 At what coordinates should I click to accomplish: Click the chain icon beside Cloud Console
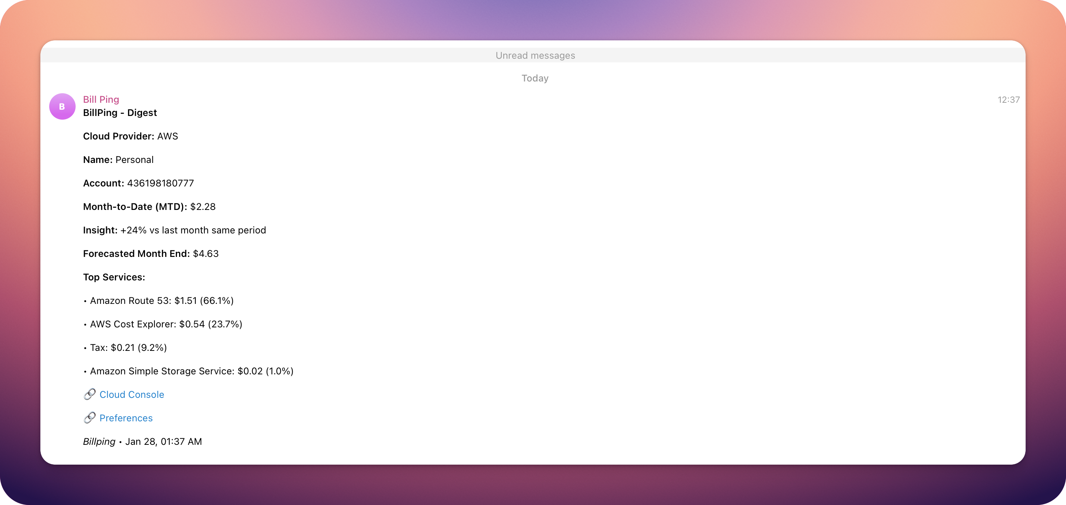[x=90, y=395]
